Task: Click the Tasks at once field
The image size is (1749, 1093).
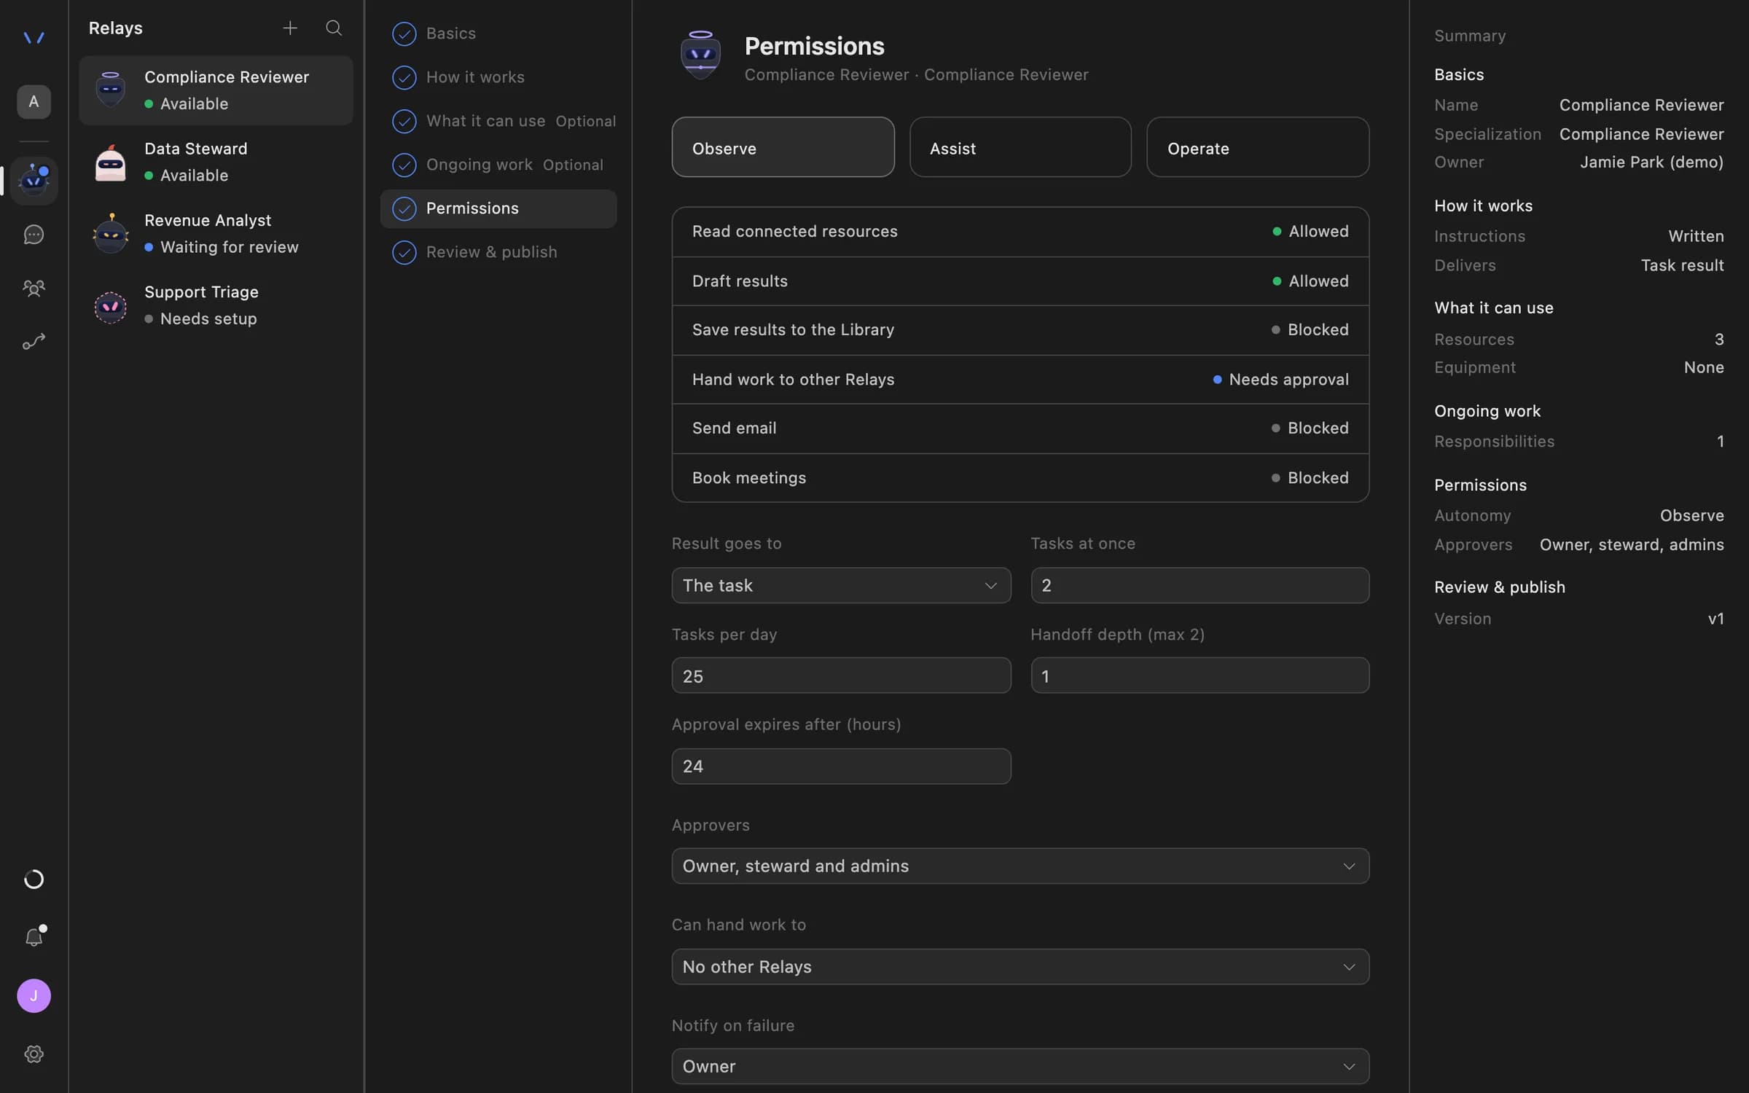Action: 1200,585
